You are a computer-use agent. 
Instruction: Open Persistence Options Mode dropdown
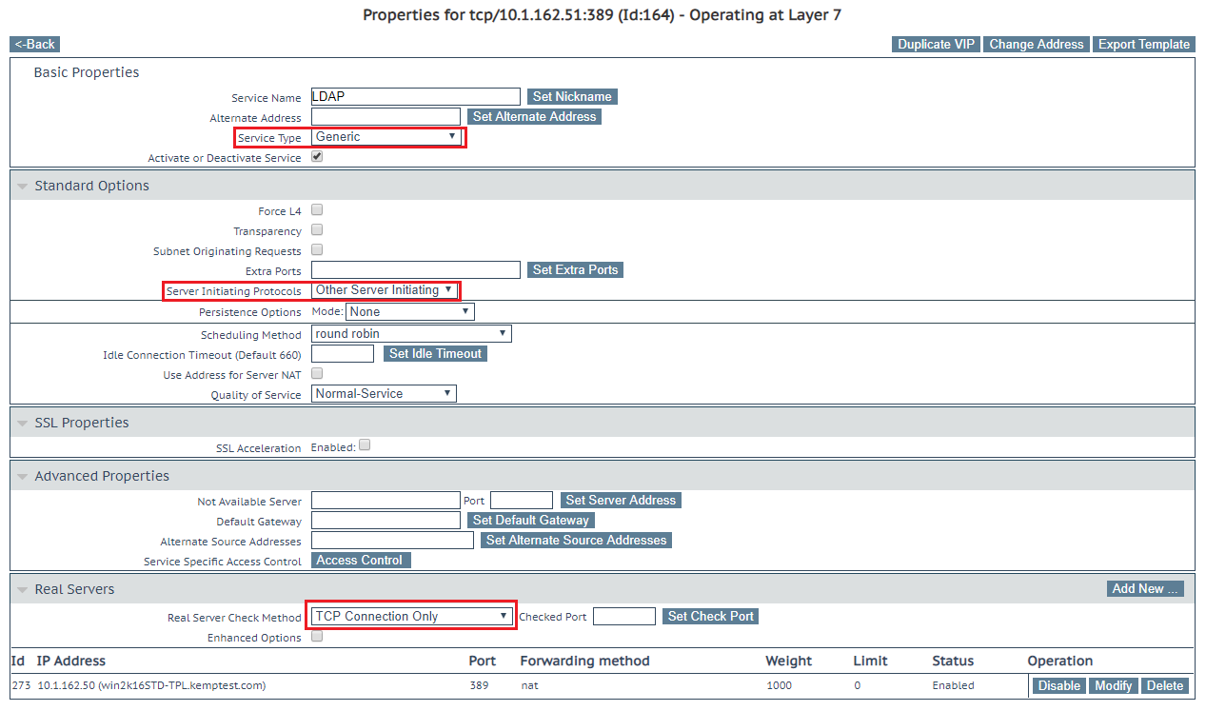point(410,312)
